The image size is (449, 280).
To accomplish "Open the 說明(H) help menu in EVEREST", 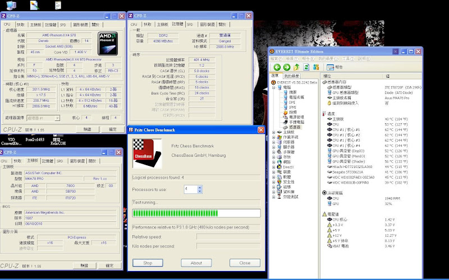I will pyautogui.click(x=364, y=59).
